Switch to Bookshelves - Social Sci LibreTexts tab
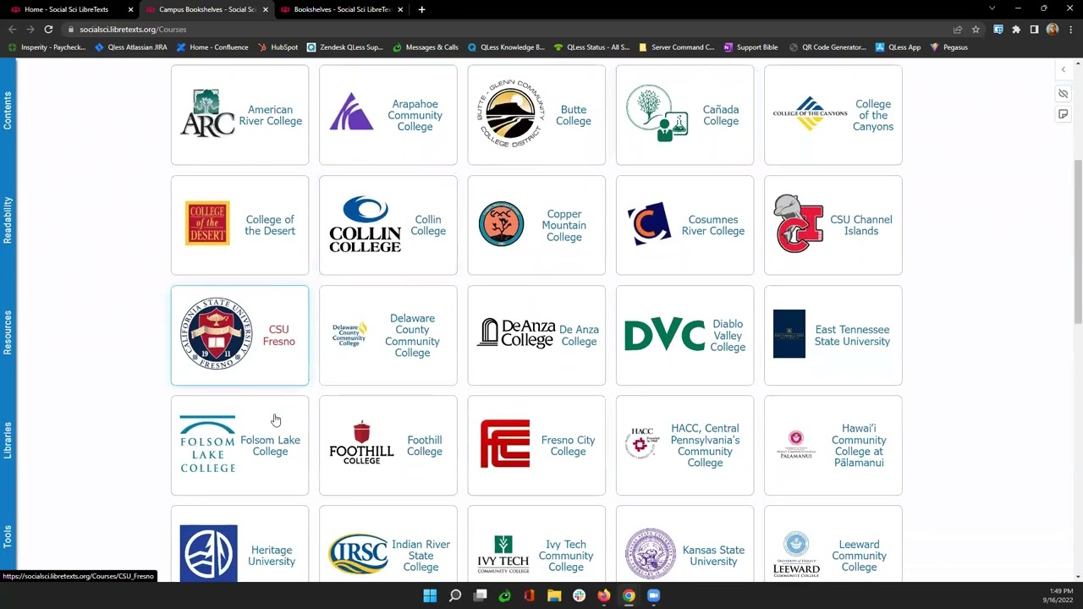 tap(341, 9)
